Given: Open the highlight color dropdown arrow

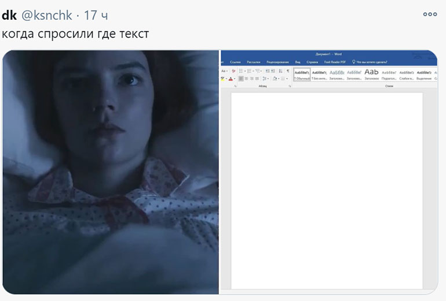Looking at the screenshot, I should coord(226,79).
